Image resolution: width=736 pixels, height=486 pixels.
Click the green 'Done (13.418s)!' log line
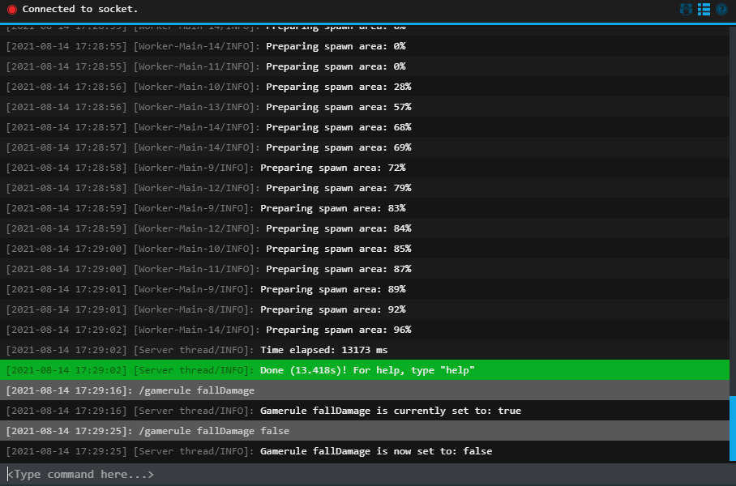point(365,370)
